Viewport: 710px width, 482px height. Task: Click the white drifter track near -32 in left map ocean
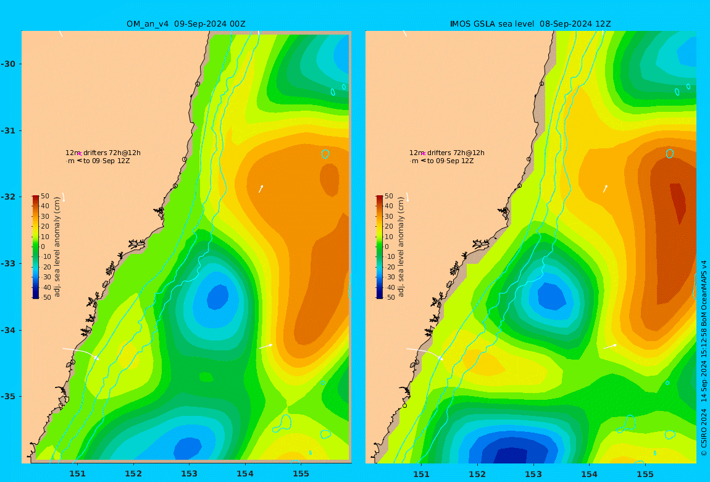261,189
